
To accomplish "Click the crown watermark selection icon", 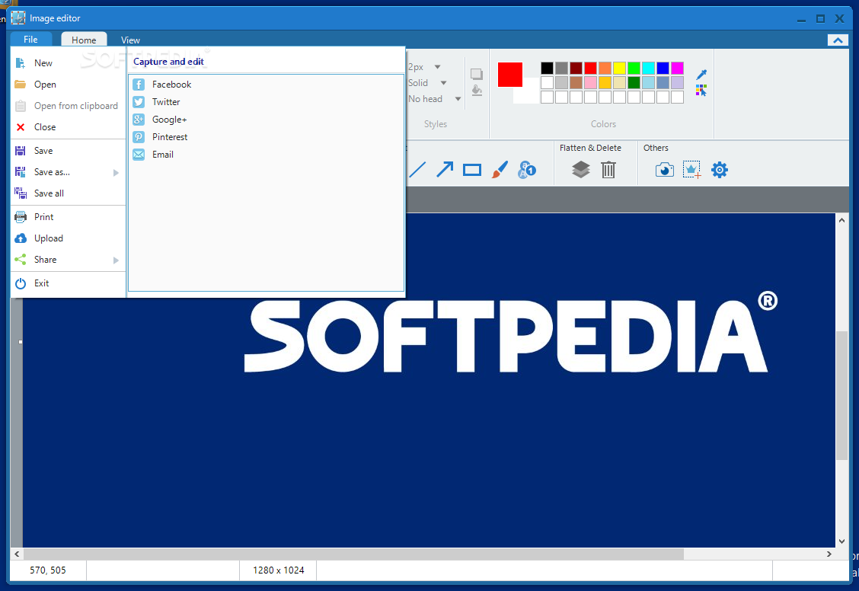I will pos(692,170).
